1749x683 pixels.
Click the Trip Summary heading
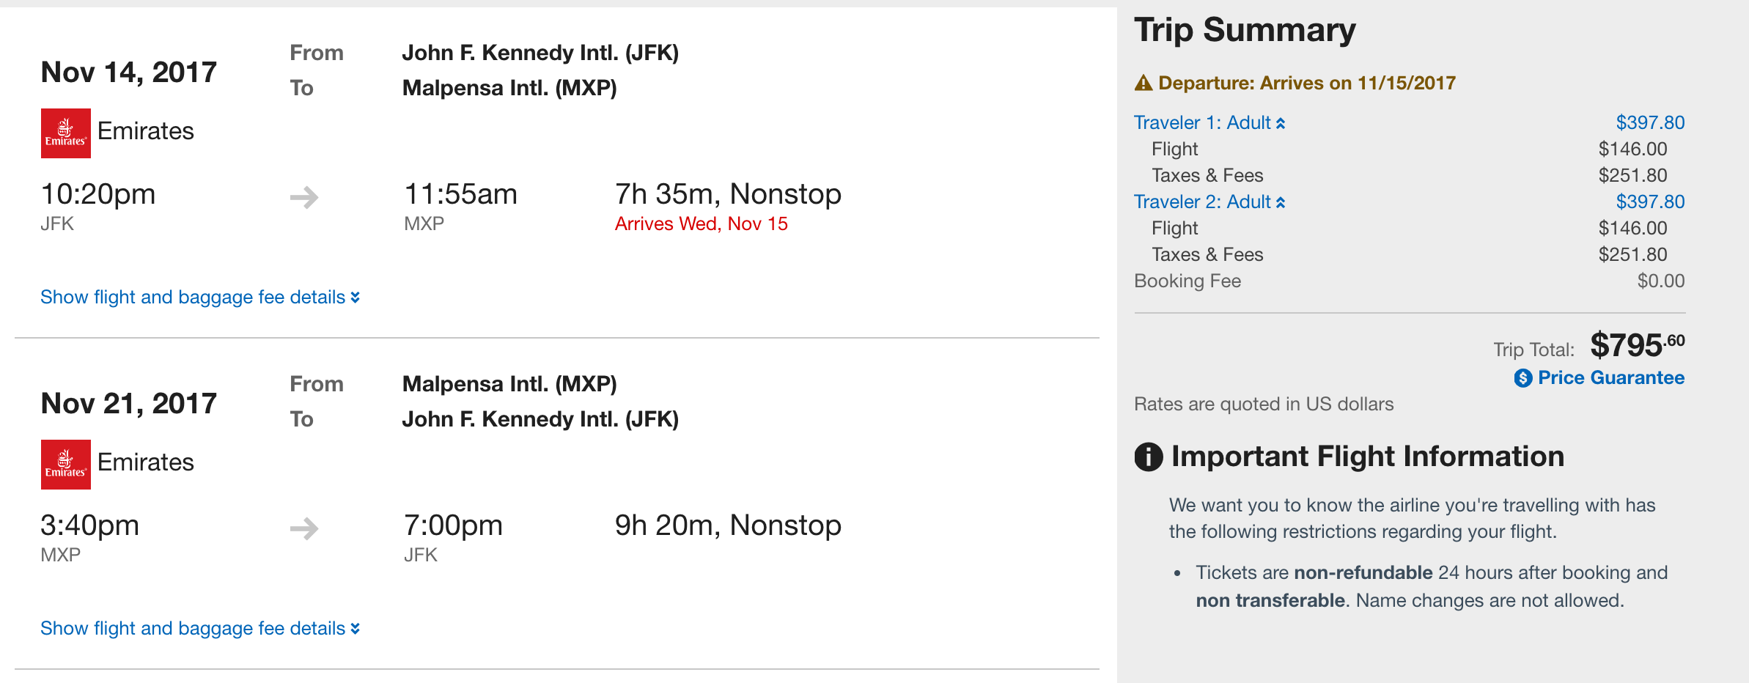click(1245, 30)
